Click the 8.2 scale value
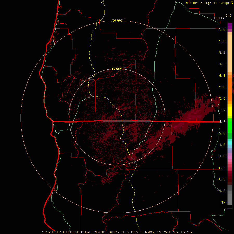Image resolution: width=234 pixels, height=234 pixels. pyautogui.click(x=222, y=52)
